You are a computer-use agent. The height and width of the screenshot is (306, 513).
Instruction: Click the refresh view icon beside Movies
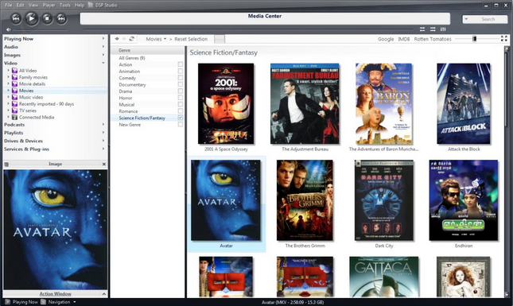[131, 39]
